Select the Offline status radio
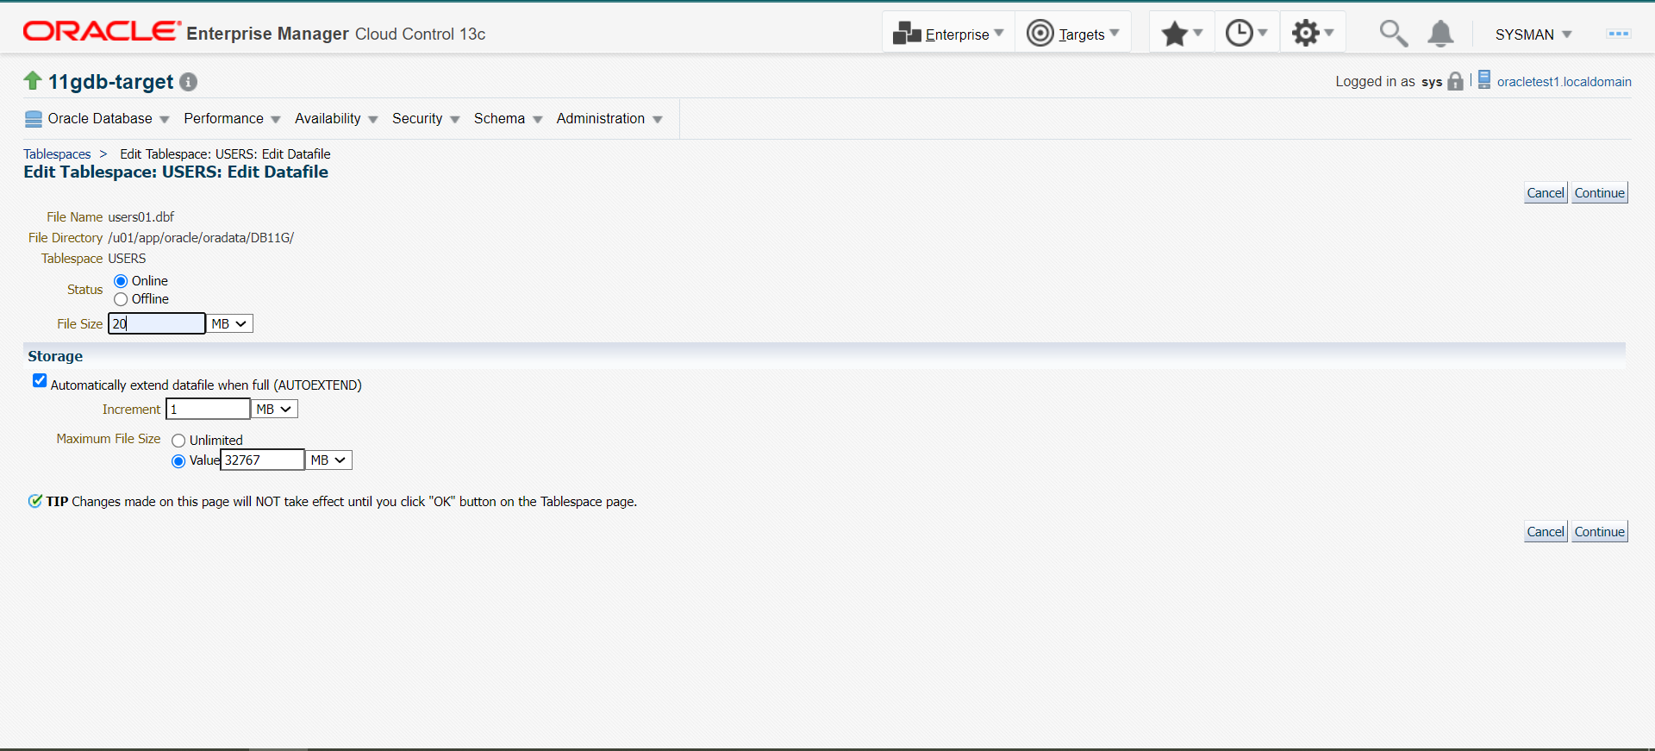This screenshot has height=751, width=1655. 121,299
